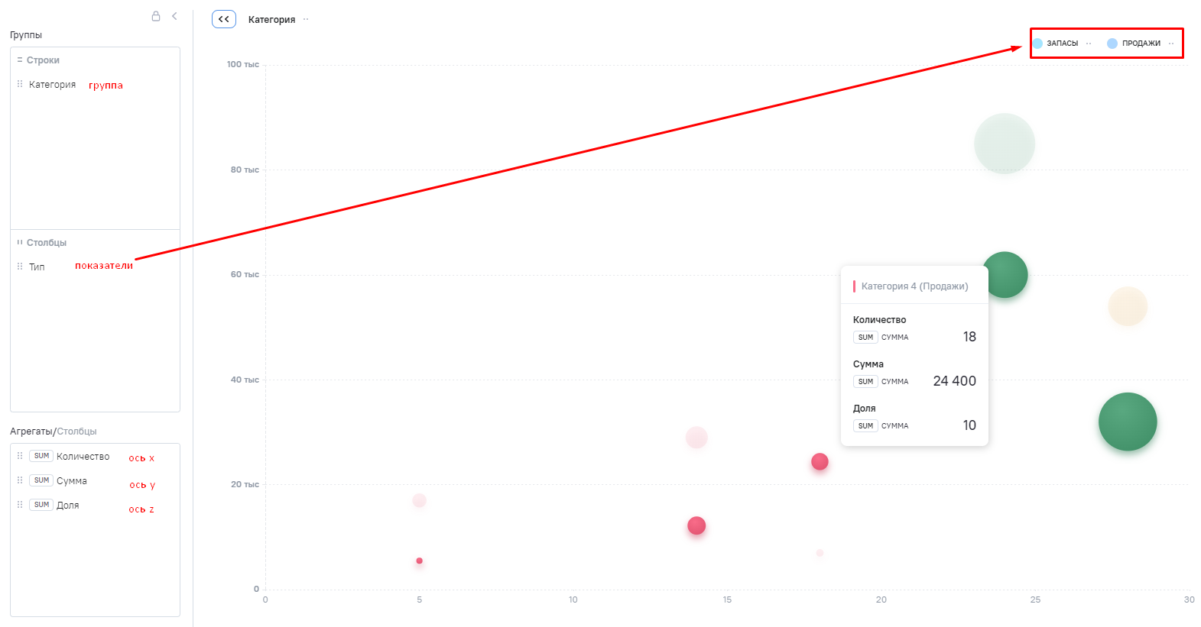Click the drag handle beside Сумма
Screen dimensions: 1201x627
(20, 480)
